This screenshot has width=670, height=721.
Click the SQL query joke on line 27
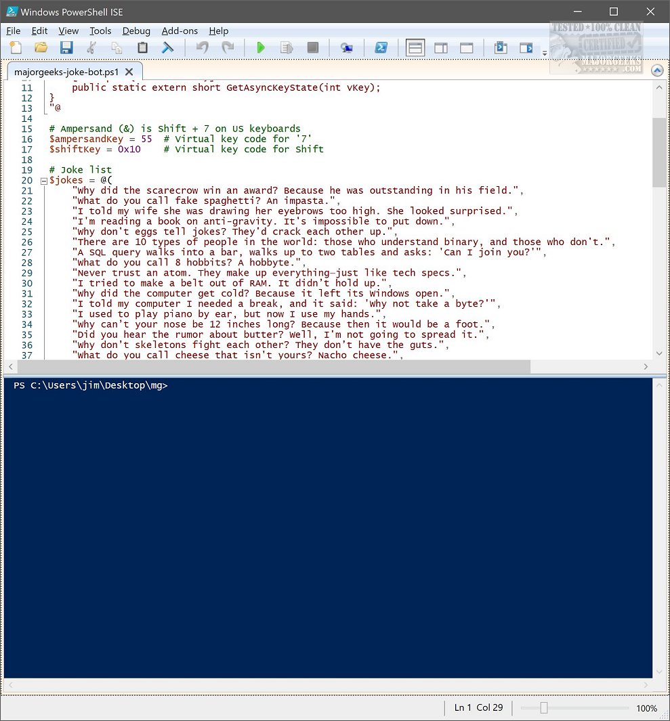click(x=309, y=253)
